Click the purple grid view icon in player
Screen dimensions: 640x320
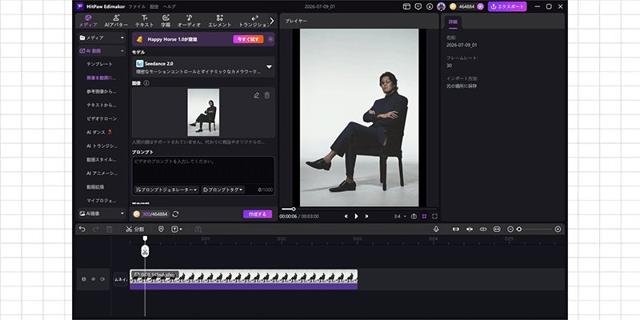click(425, 216)
